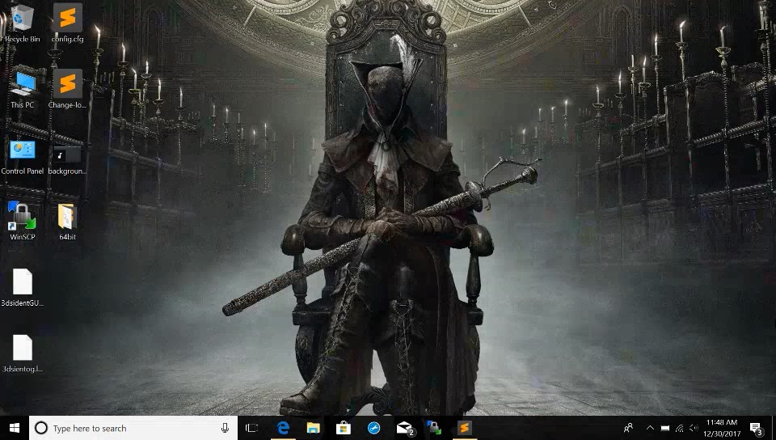Open the Windows Start menu

tap(14, 428)
